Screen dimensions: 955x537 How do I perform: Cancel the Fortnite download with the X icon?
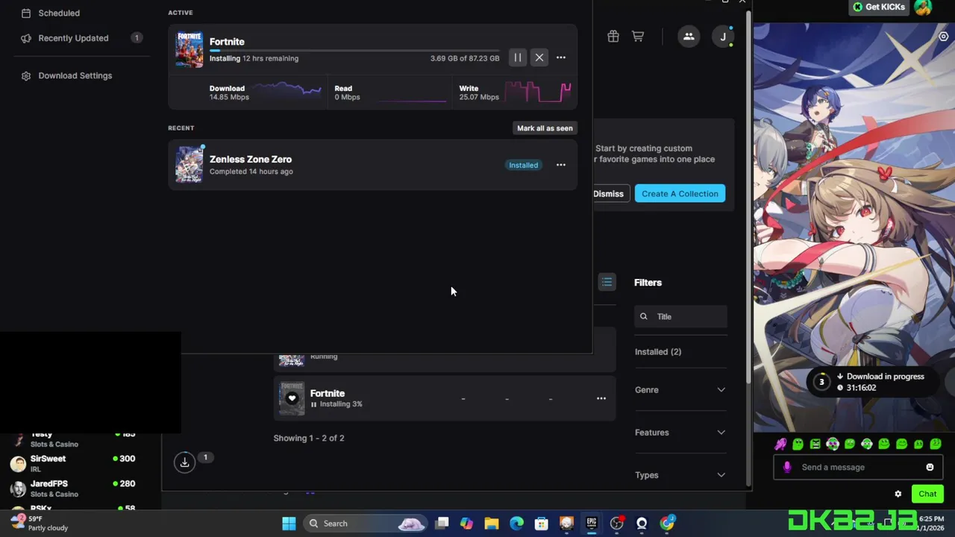[539, 57]
